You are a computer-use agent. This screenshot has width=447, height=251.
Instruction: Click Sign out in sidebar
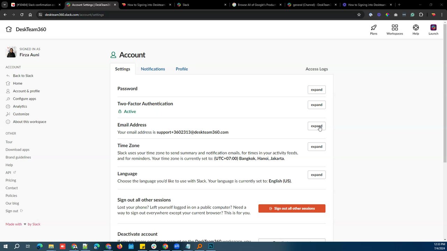click(x=14, y=211)
